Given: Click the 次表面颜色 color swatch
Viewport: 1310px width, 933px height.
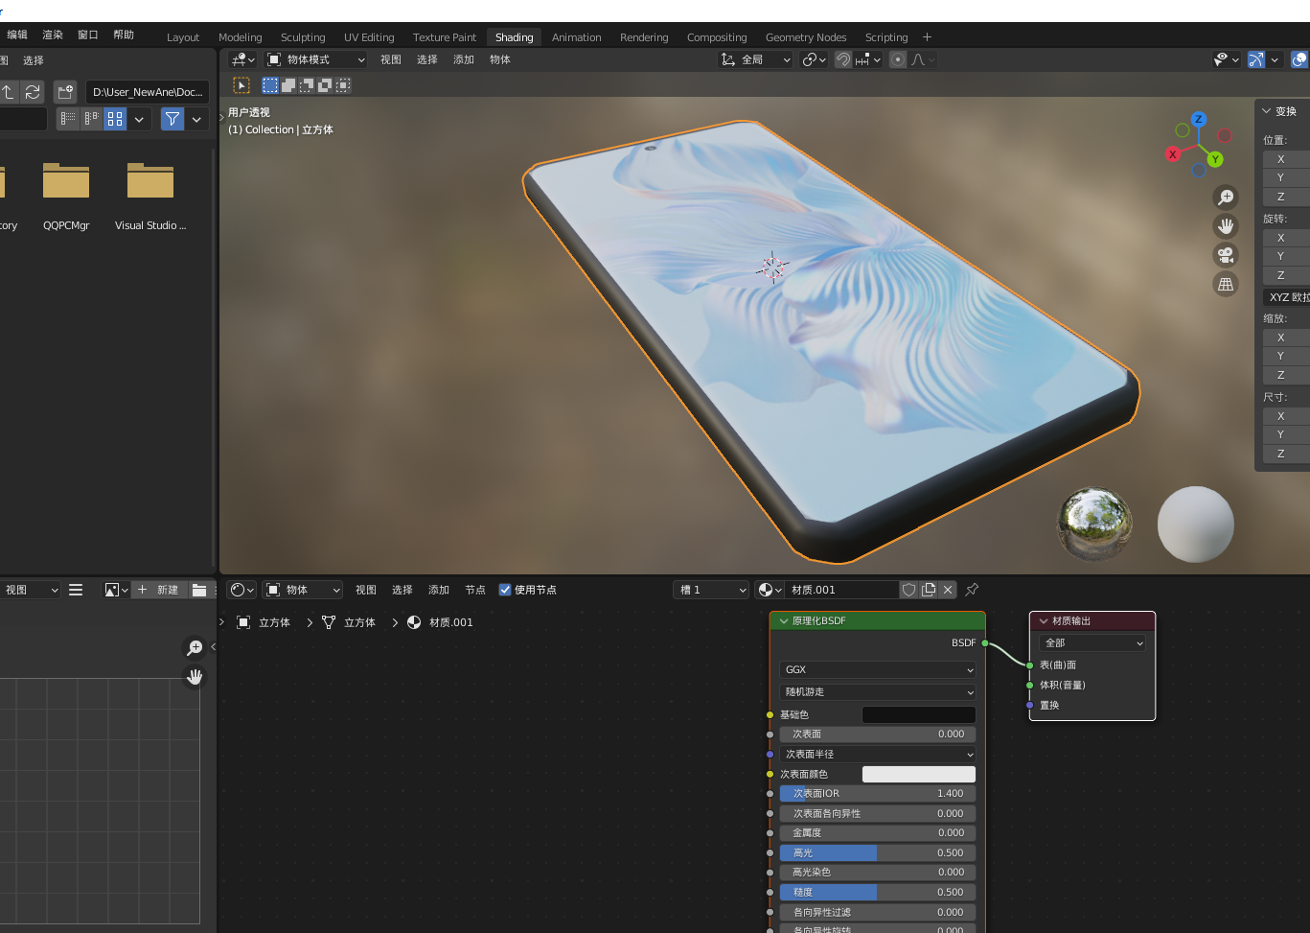Looking at the screenshot, I should [919, 774].
